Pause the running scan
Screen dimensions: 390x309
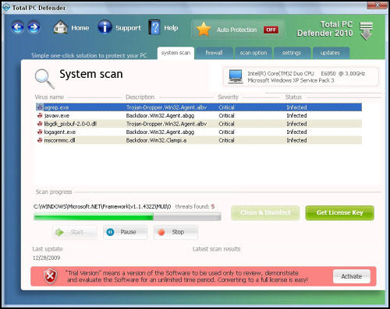126,232
